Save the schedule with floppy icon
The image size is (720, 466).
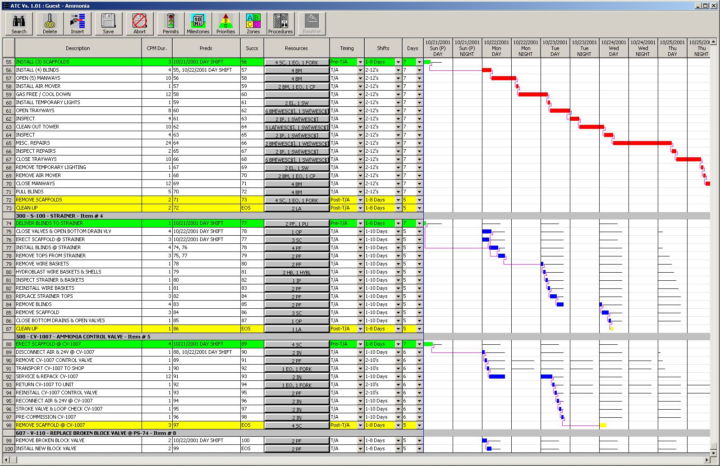tap(108, 23)
